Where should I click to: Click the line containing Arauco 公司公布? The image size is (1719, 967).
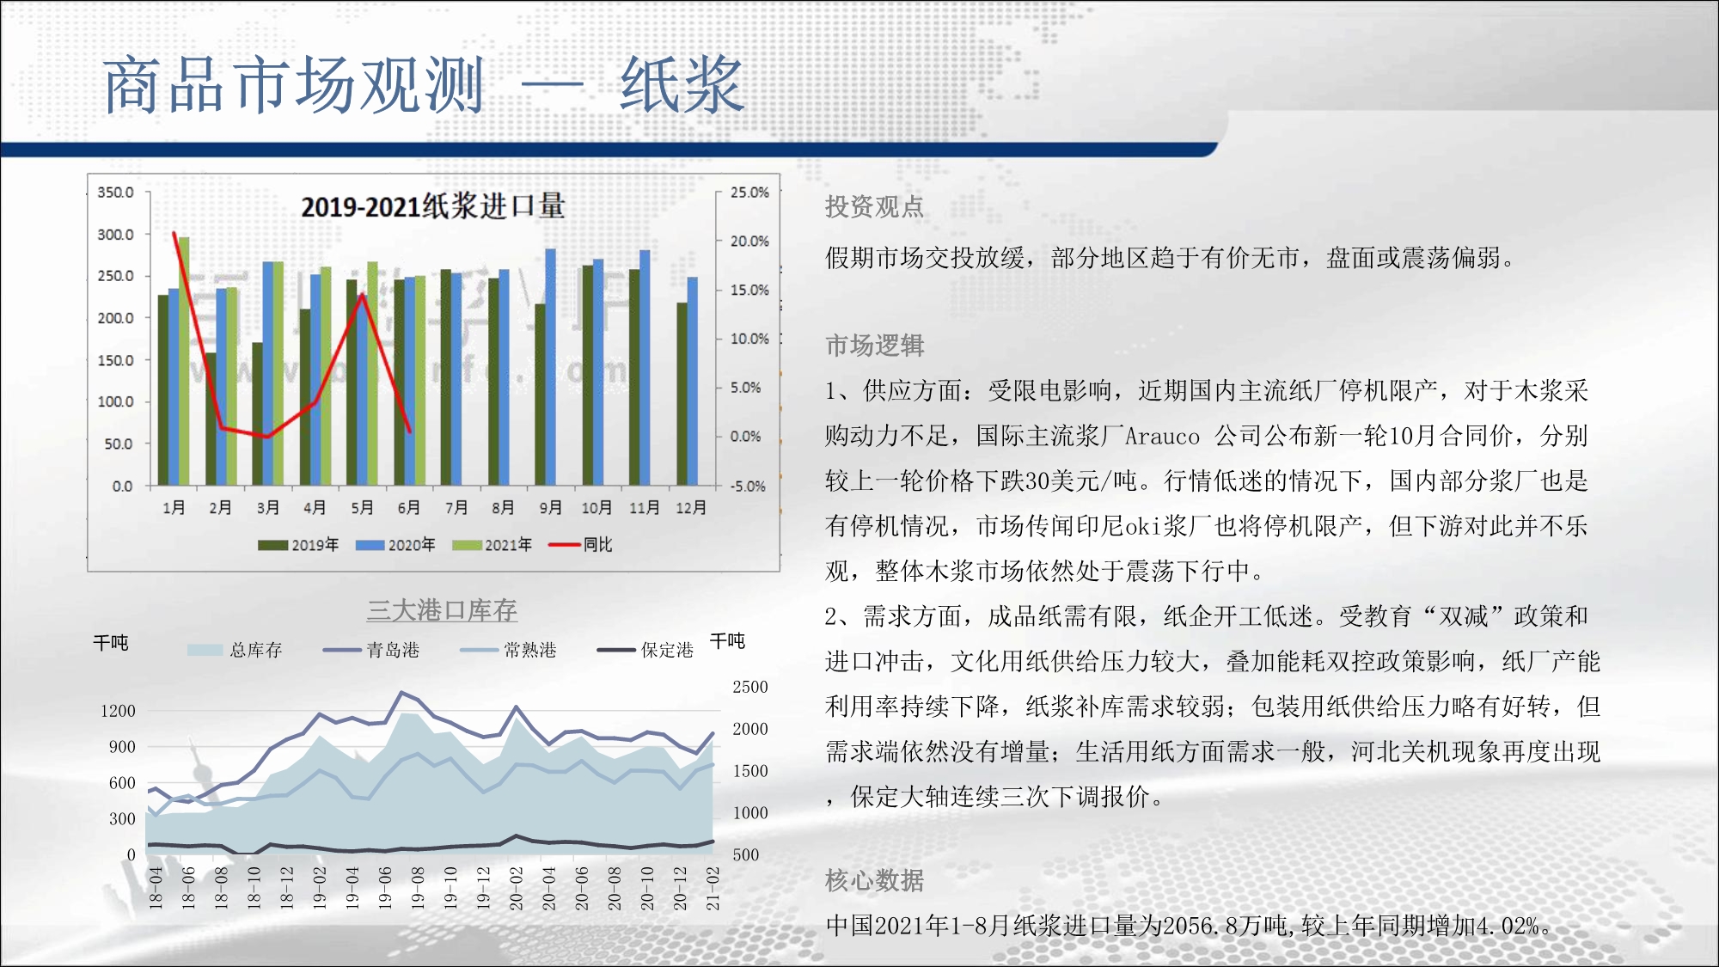coord(1207,436)
